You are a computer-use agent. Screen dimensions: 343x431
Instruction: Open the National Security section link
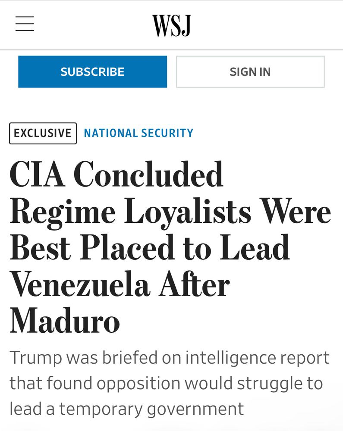[138, 133]
